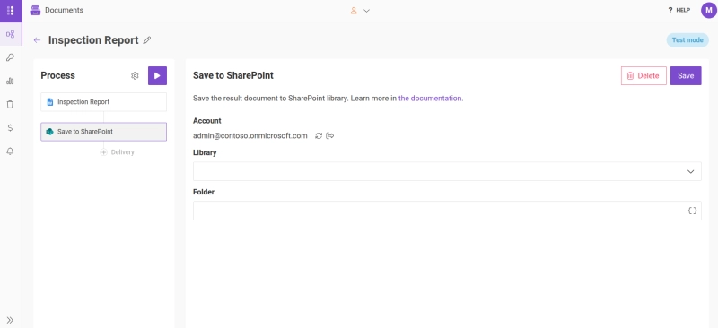Click the Inspection Report page title
718x328 pixels.
coord(93,40)
